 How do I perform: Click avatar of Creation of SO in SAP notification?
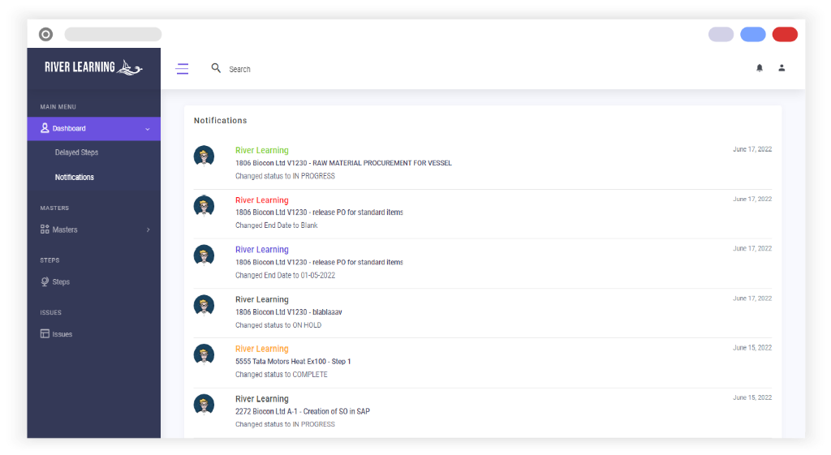pos(204,405)
